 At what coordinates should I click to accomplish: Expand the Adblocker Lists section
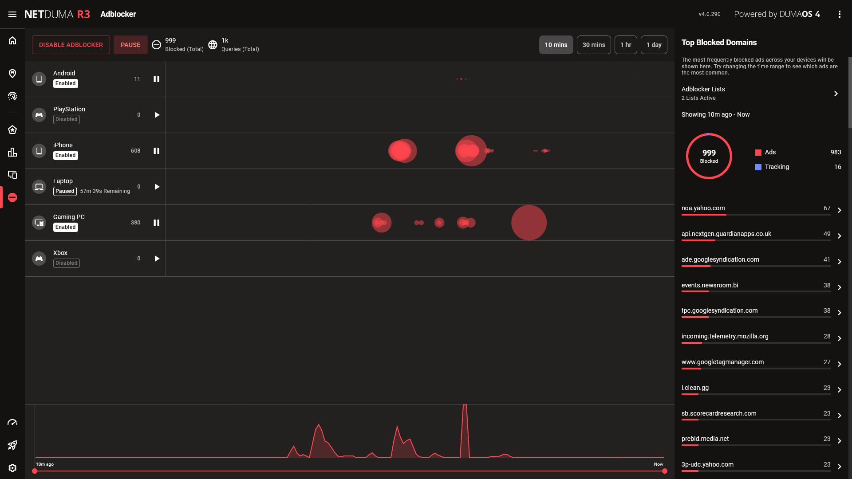coord(836,94)
